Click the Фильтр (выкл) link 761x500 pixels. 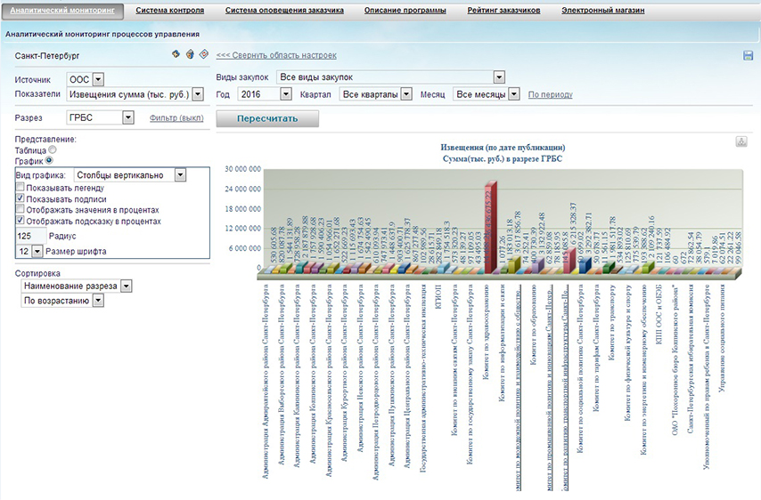(x=176, y=117)
